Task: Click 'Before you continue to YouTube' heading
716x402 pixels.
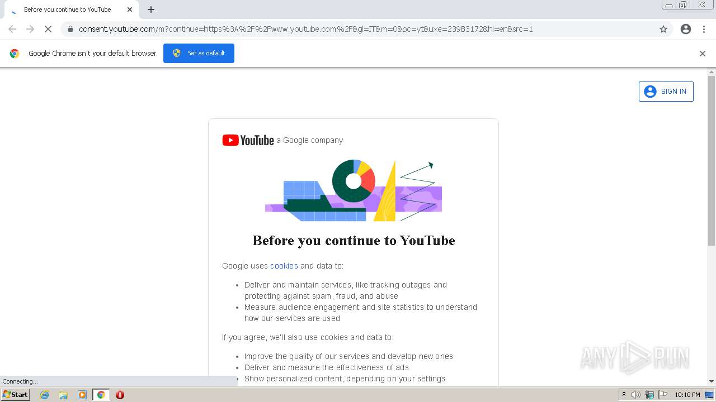Action: pos(354,241)
